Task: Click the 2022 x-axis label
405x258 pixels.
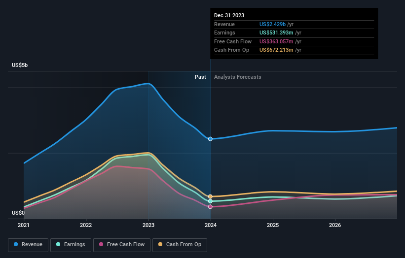Action: (86, 226)
